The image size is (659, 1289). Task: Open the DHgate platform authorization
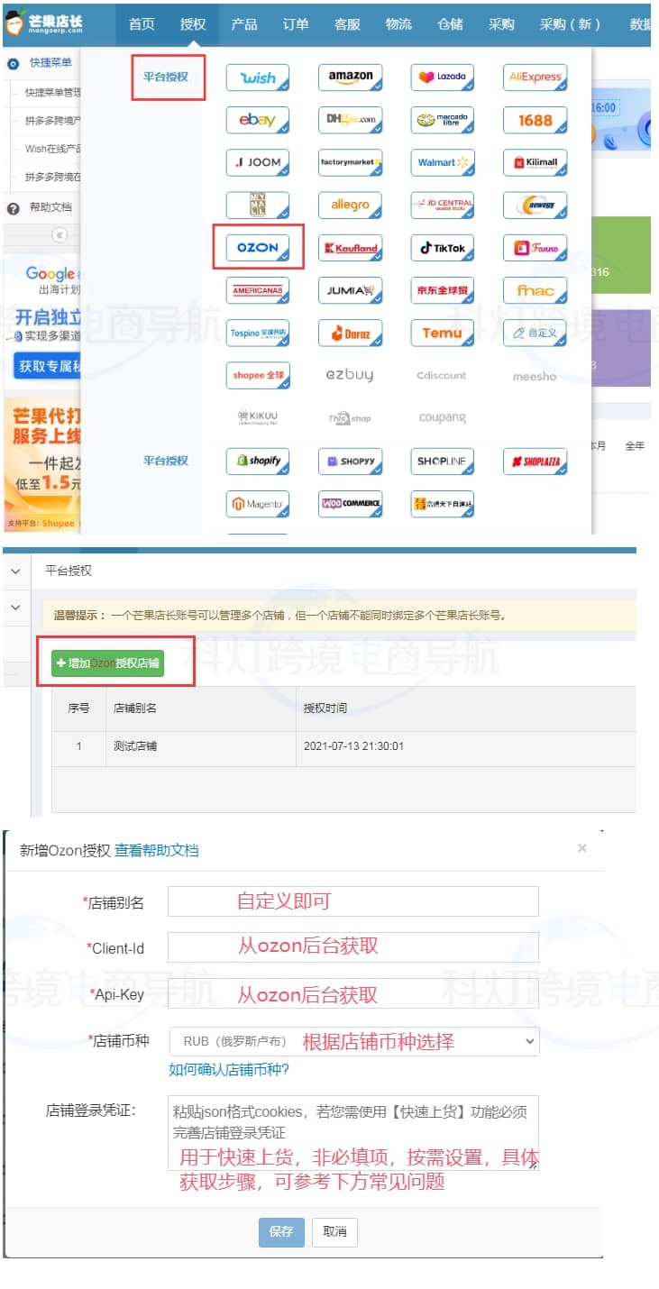tap(351, 120)
